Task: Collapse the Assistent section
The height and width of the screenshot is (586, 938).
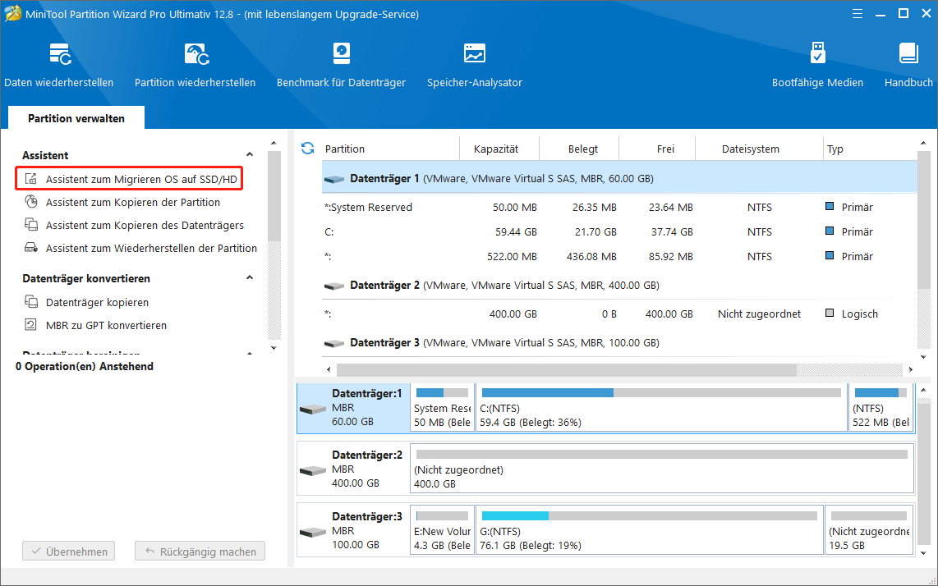Action: point(250,155)
